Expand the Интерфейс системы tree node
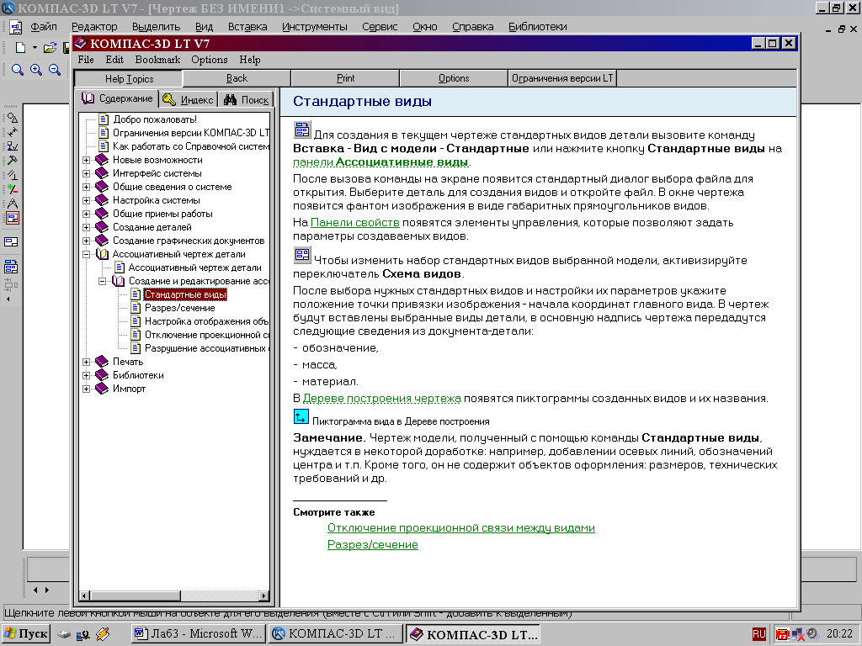This screenshot has height=646, width=862. tap(87, 173)
